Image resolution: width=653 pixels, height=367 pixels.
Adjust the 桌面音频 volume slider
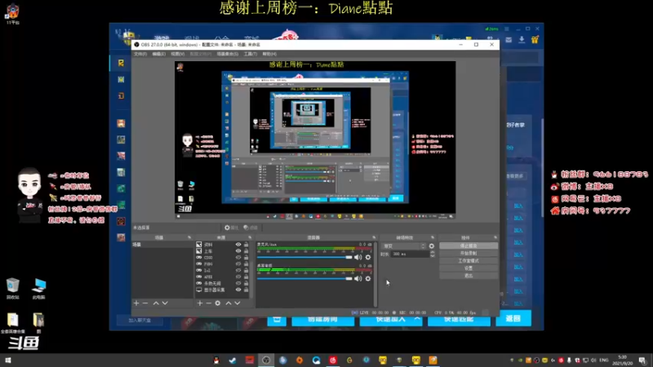(x=304, y=278)
